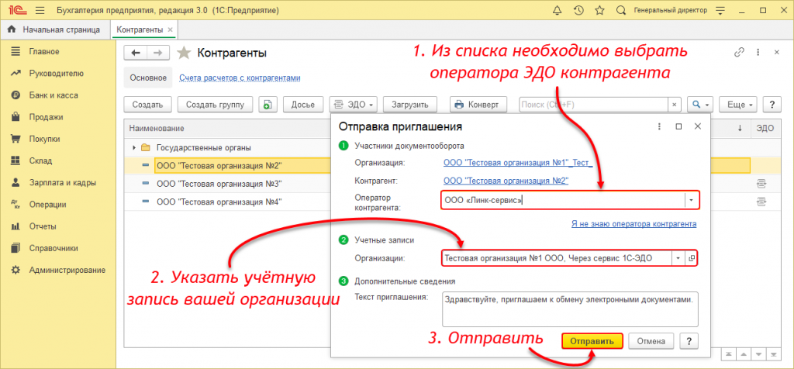Open the Еще menu
The height and width of the screenshot is (369, 794).
point(738,105)
